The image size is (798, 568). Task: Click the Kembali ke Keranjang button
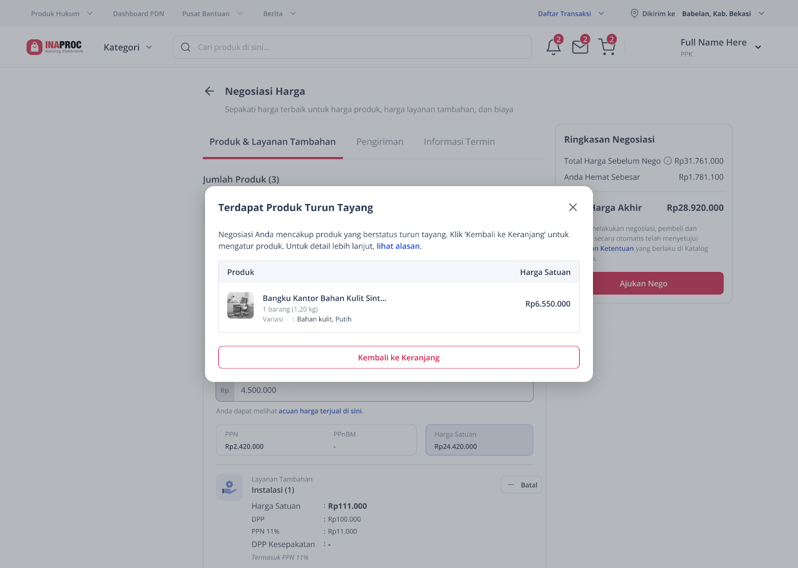pyautogui.click(x=399, y=357)
